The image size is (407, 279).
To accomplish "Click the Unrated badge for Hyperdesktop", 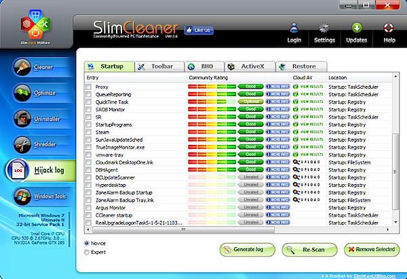I will pyautogui.click(x=250, y=185).
